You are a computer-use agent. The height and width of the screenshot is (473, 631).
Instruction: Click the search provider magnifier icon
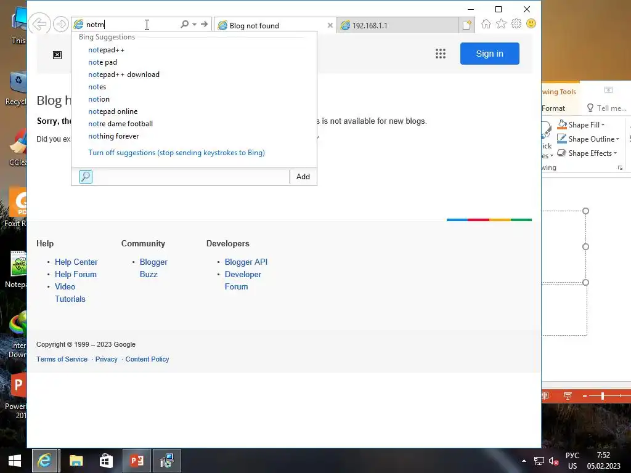pyautogui.click(x=85, y=177)
